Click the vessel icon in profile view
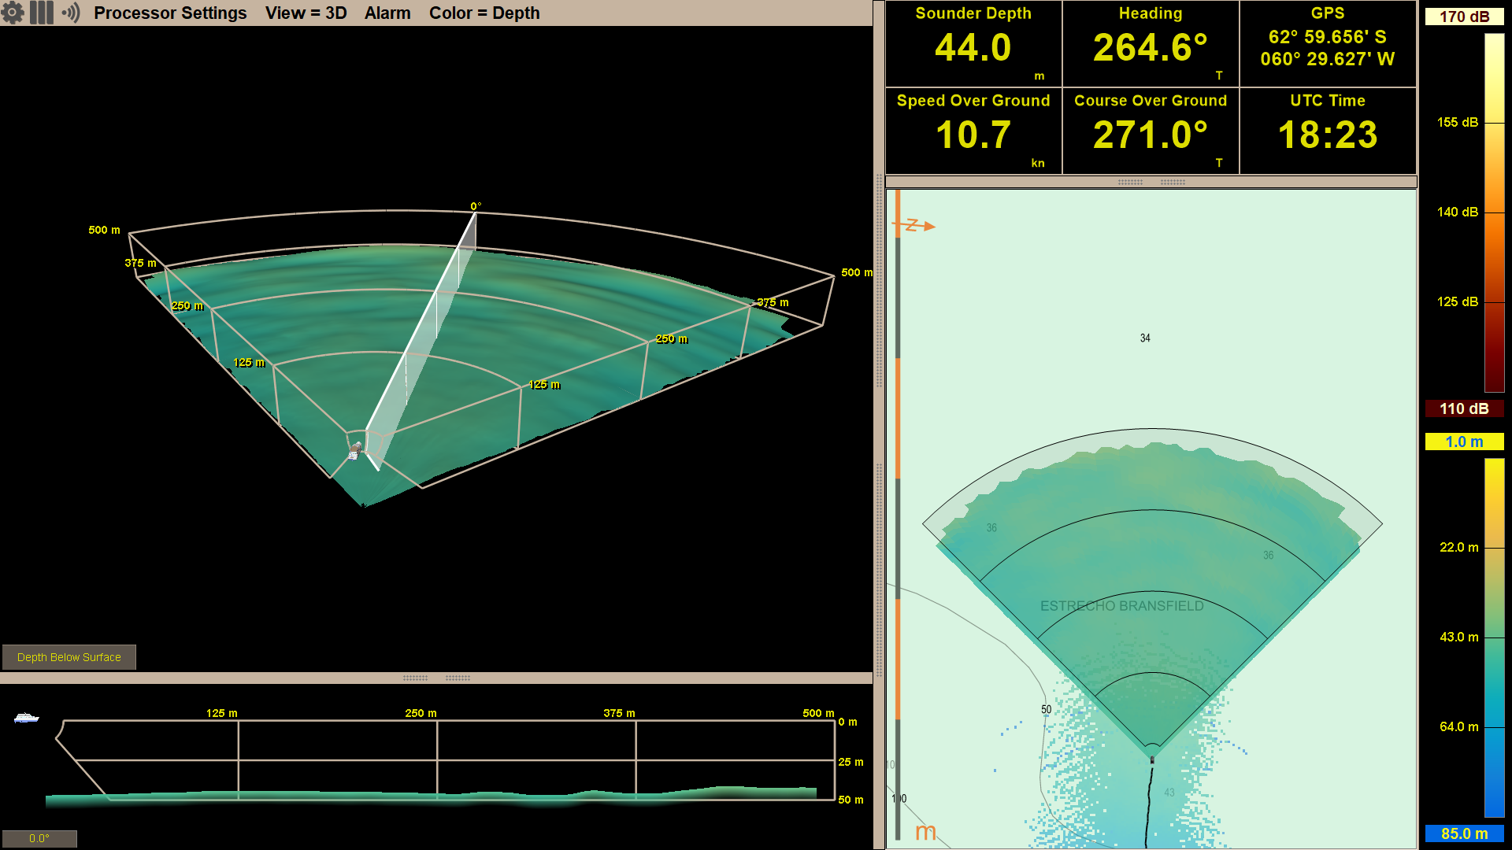Screen dimensions: 1512x850 pos(26,718)
